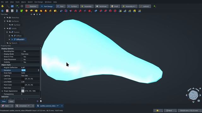
Task: Click the red groove icon
Action: point(71,11)
